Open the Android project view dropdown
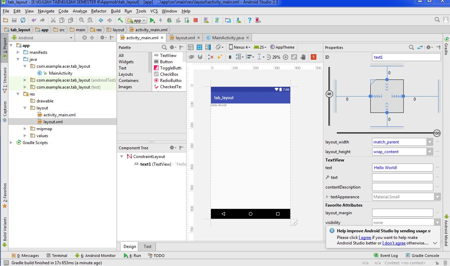The width and height of the screenshot is (450, 266). (x=42, y=38)
